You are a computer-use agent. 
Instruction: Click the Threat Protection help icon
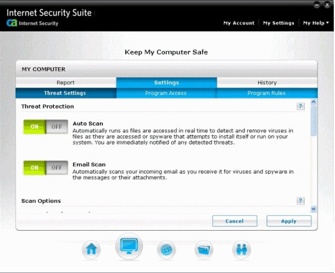pyautogui.click(x=300, y=106)
